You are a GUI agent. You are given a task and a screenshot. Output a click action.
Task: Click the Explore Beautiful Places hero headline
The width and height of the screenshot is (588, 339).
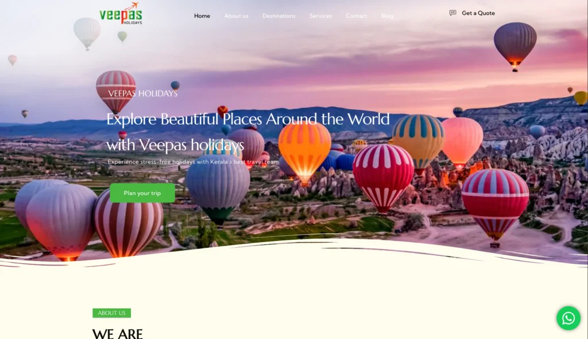click(247, 119)
